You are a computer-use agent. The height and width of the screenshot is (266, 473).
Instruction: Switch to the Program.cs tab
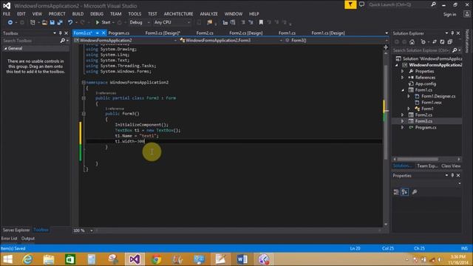tap(119, 33)
